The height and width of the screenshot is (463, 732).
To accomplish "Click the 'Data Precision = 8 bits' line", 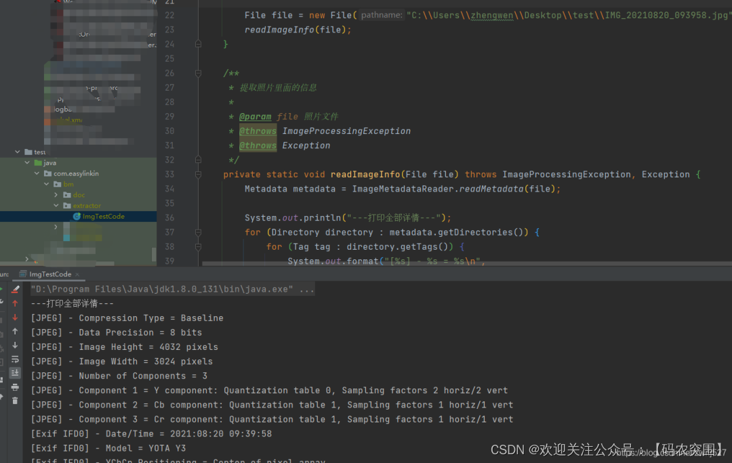I will [117, 332].
